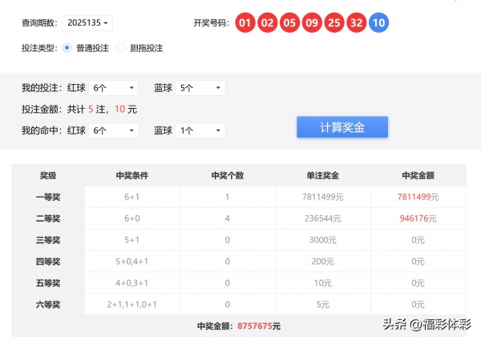Open the 查询期数 2025135 dropdown
Image resolution: width=481 pixels, height=340 pixels.
pyautogui.click(x=88, y=23)
